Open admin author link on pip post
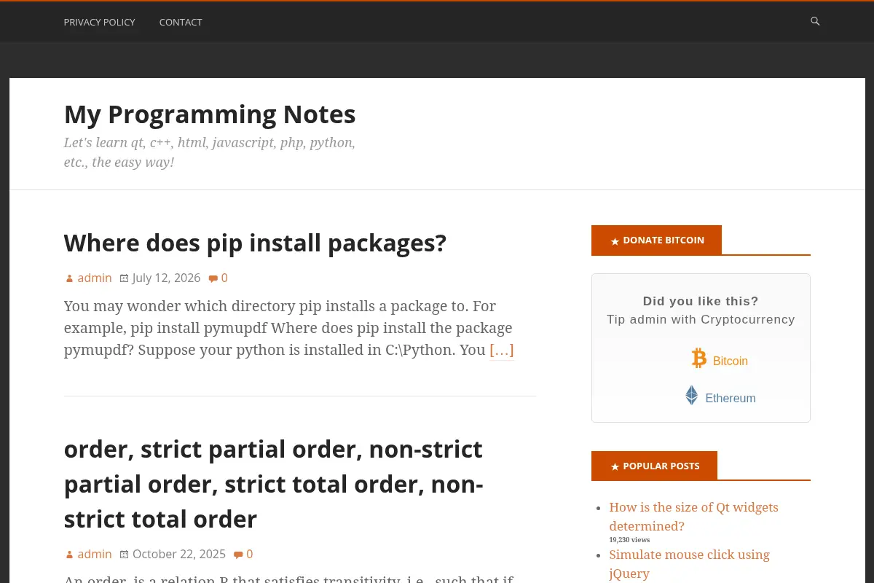 [95, 278]
